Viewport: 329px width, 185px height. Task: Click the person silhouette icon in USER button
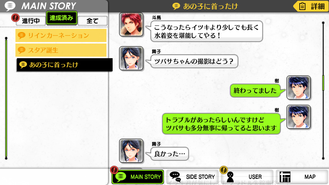(x=230, y=177)
